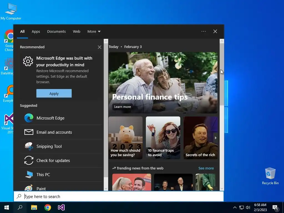
Task: Show hidden system tray icons
Action: [x=235, y=207]
